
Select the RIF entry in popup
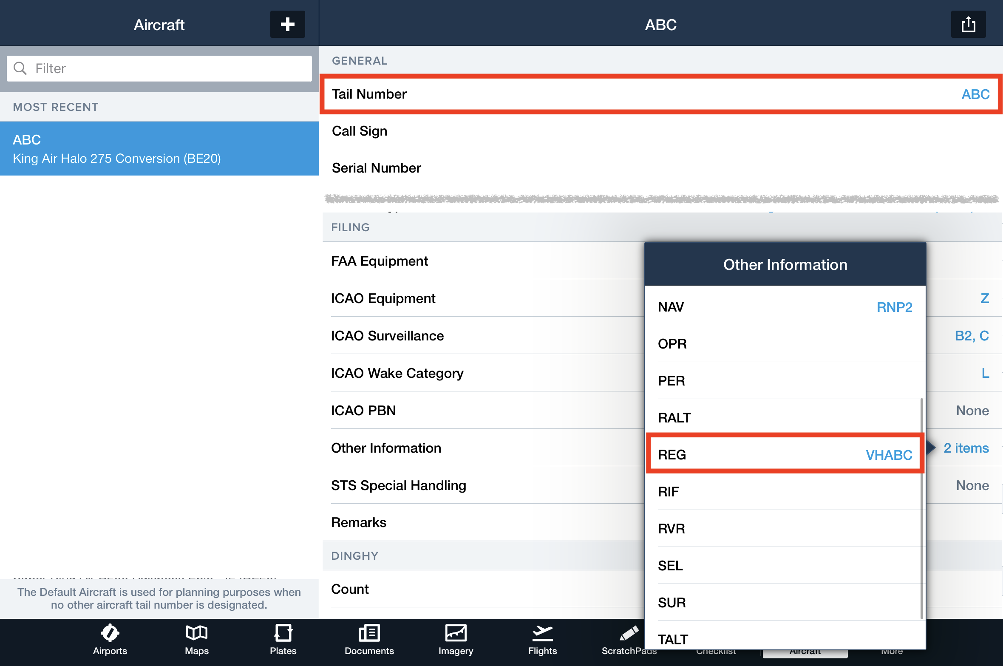(785, 491)
